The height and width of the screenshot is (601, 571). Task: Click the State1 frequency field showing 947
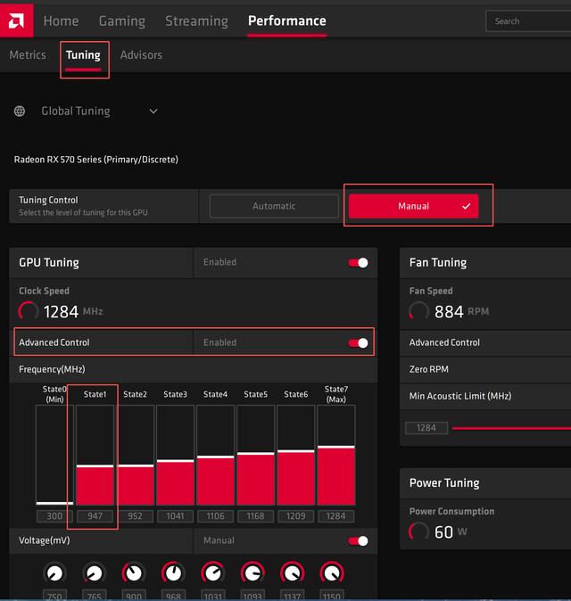(x=95, y=516)
